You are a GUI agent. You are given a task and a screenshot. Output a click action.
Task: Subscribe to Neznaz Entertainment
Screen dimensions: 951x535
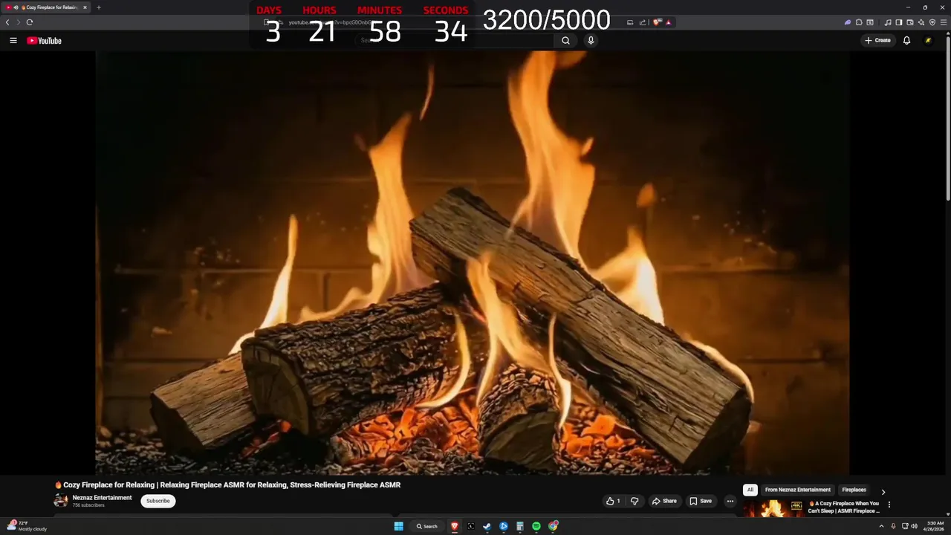coord(158,501)
